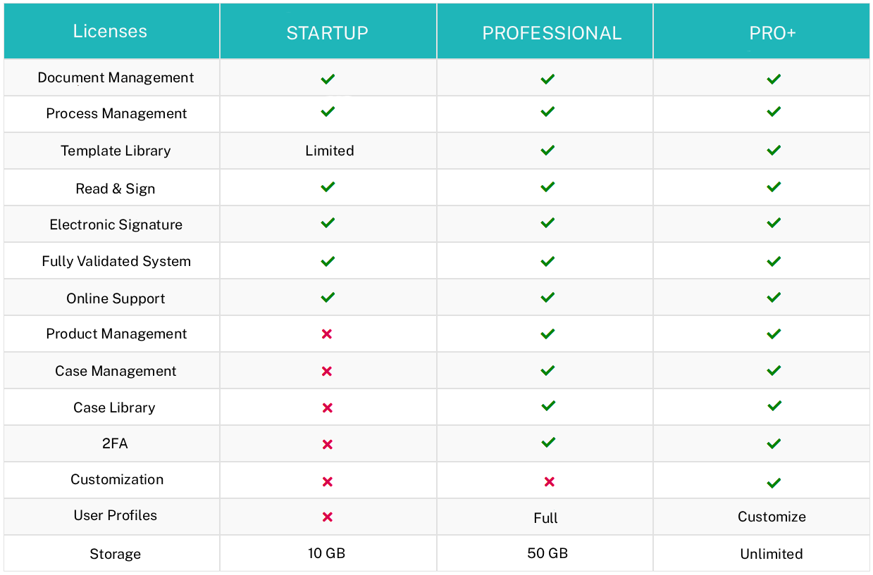Click the Unlimited storage value
Viewport: 873px width, 575px height.
tap(772, 554)
